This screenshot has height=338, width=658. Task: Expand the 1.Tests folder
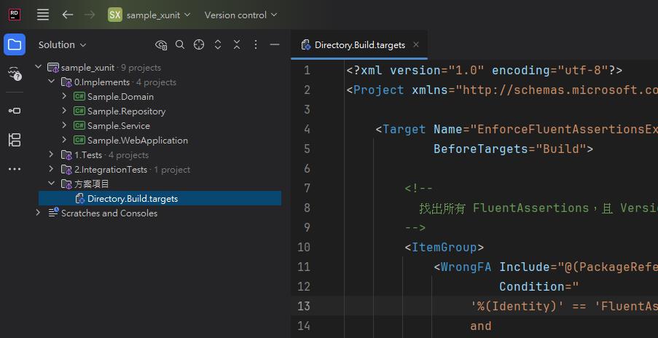click(x=52, y=155)
